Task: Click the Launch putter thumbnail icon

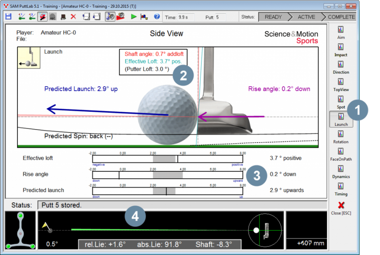Action: pyautogui.click(x=29, y=58)
